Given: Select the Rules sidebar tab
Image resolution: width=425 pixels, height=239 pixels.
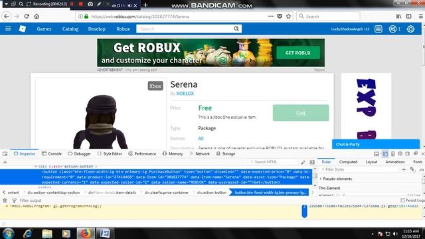Looking at the screenshot, I should coord(326,162).
